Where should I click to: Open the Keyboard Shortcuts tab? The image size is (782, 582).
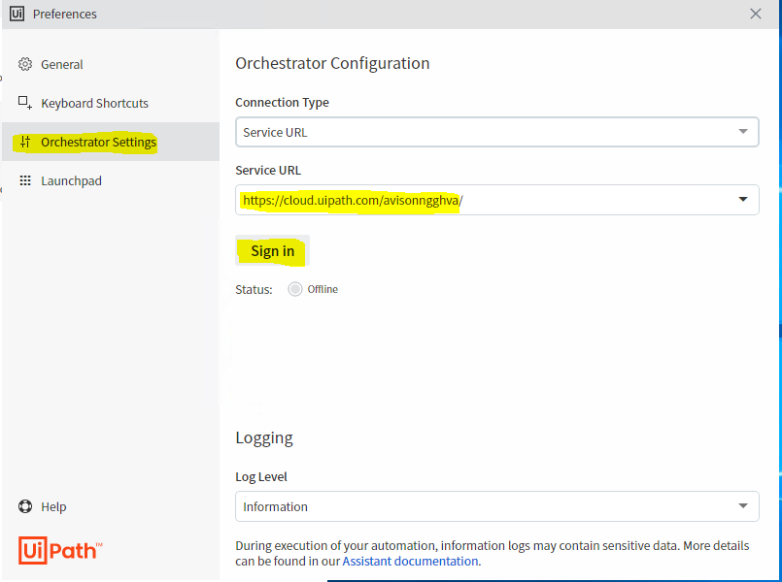coord(111,103)
